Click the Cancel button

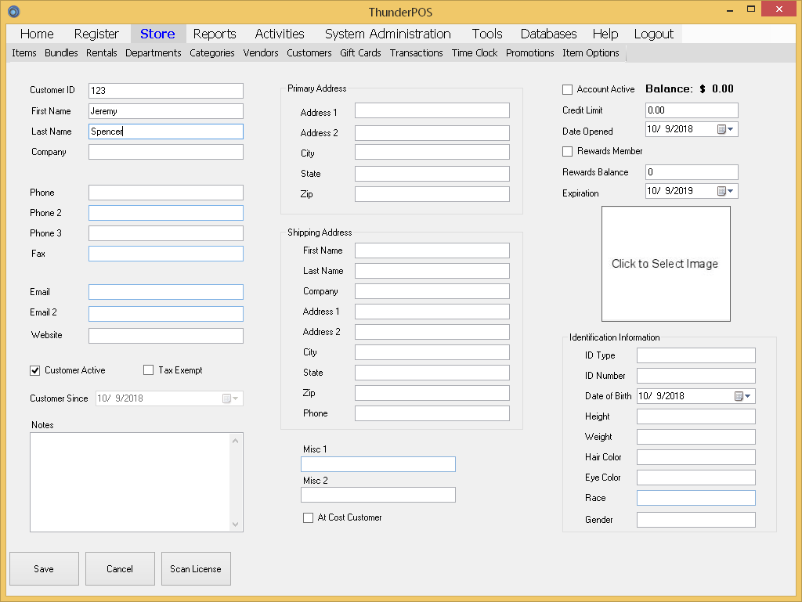(120, 569)
